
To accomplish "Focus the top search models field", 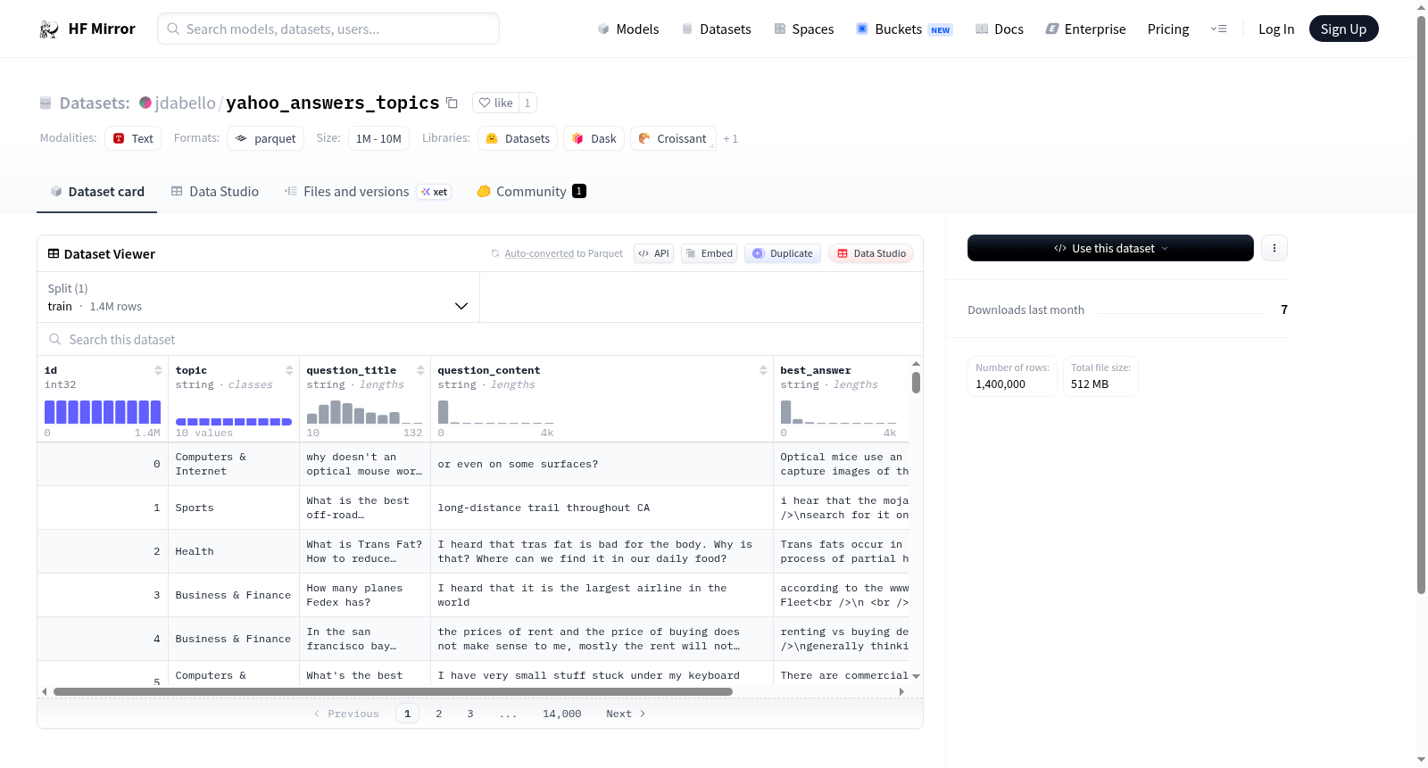I will [x=328, y=29].
